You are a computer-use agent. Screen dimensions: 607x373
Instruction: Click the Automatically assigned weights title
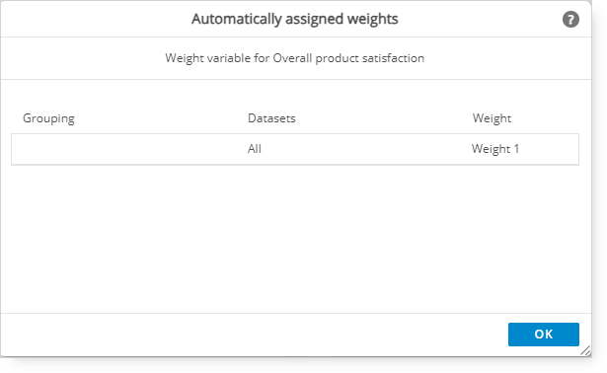click(x=295, y=19)
